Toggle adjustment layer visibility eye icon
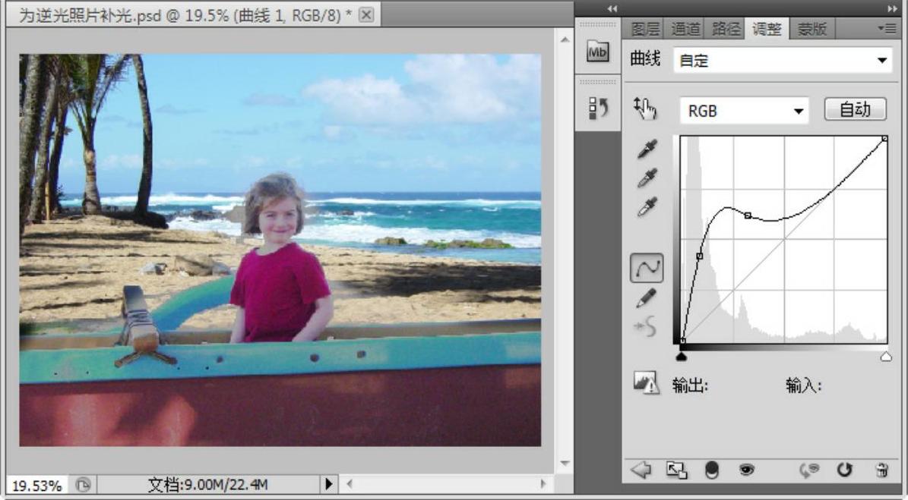908x500 pixels. (746, 470)
